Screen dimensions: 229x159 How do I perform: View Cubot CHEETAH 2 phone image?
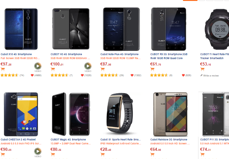(x=21, y=114)
